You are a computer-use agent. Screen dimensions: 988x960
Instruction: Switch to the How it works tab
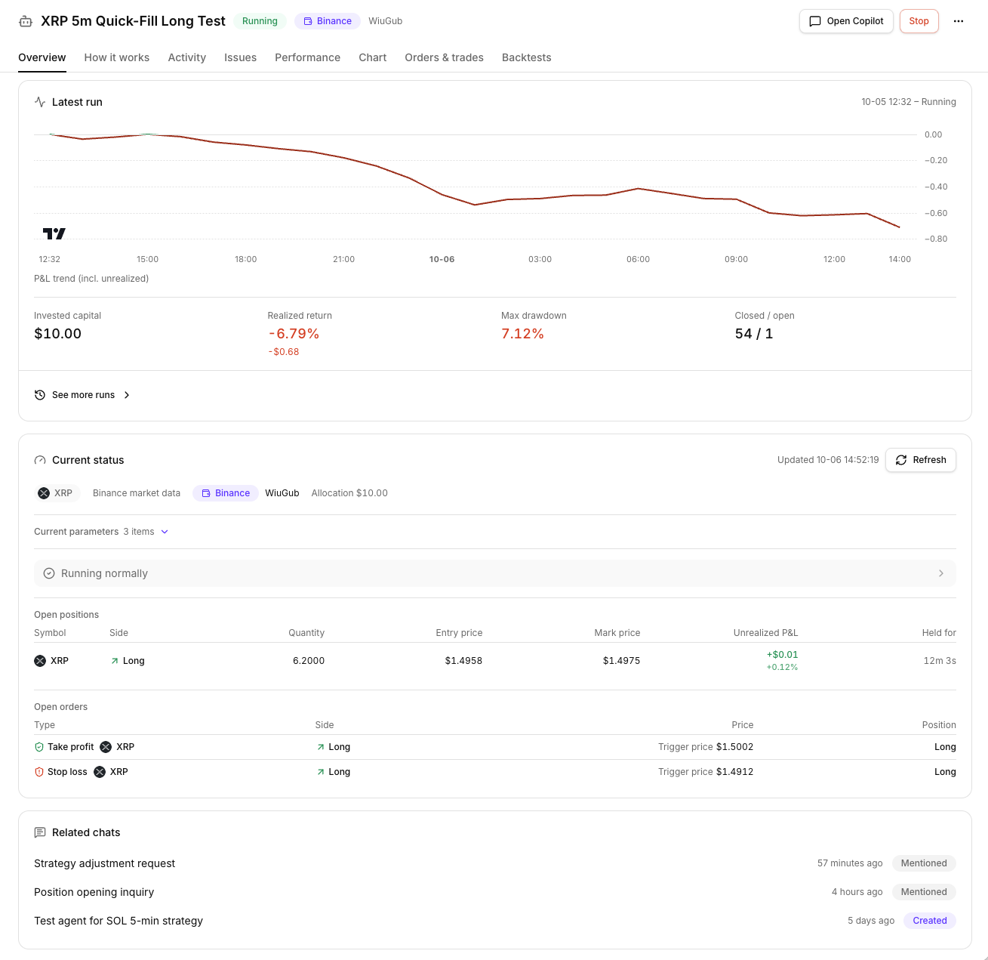117,57
